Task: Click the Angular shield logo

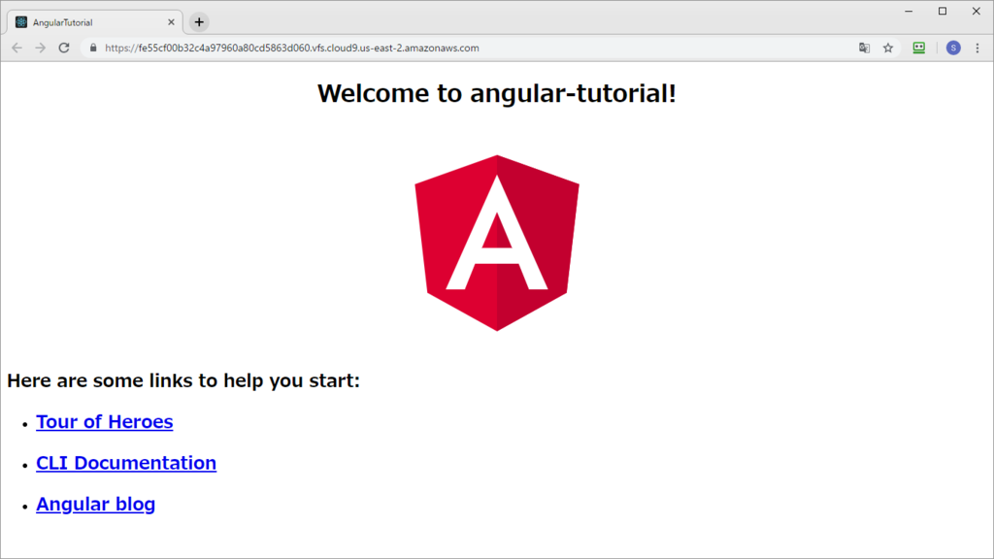Action: [497, 243]
